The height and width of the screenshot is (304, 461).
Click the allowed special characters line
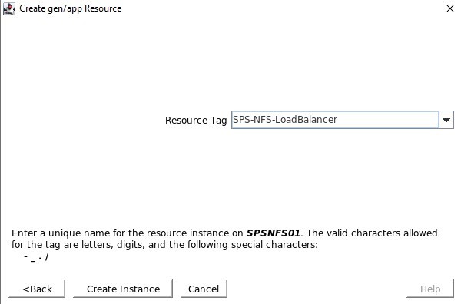click(36, 257)
